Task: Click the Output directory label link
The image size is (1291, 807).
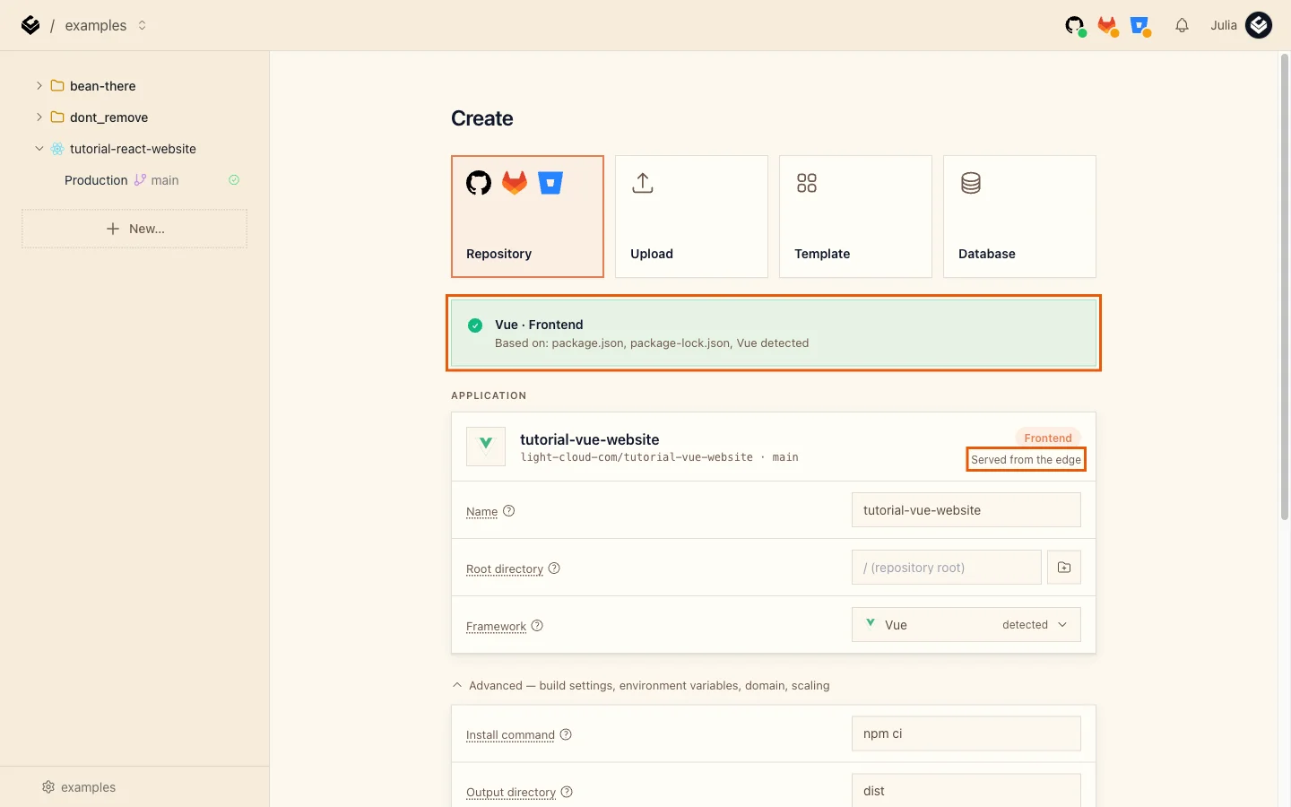Action: 511,793
